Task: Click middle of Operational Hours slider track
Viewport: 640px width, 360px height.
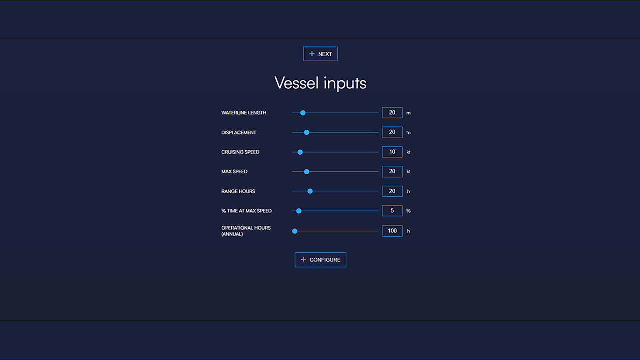Action: click(335, 231)
